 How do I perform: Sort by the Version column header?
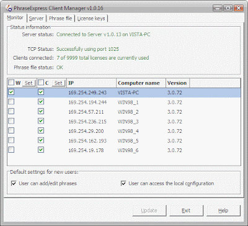177,83
